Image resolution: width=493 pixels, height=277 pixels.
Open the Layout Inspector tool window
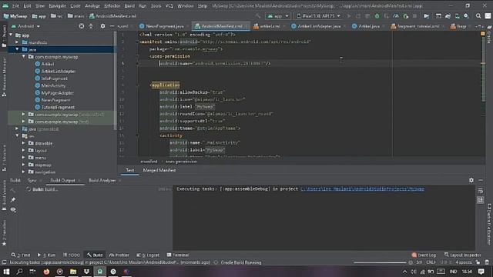tap(462, 255)
